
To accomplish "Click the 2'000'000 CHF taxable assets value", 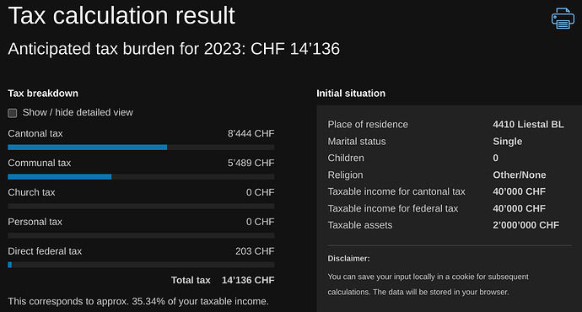I will coord(525,225).
